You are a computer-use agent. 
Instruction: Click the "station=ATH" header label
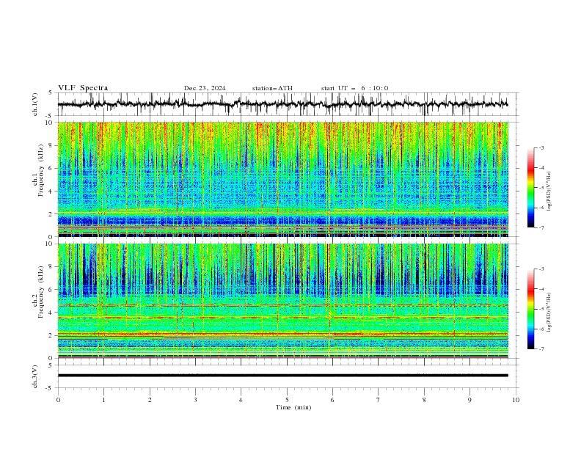[272, 88]
